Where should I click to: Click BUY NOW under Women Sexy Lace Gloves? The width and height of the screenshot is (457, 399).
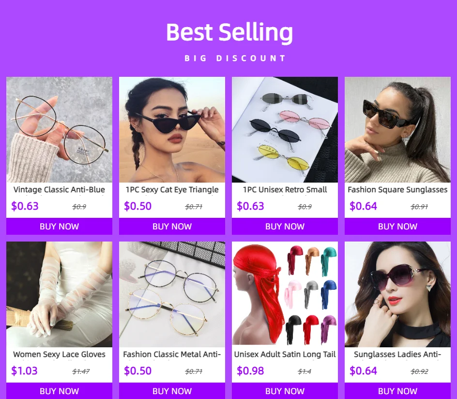coord(59,391)
